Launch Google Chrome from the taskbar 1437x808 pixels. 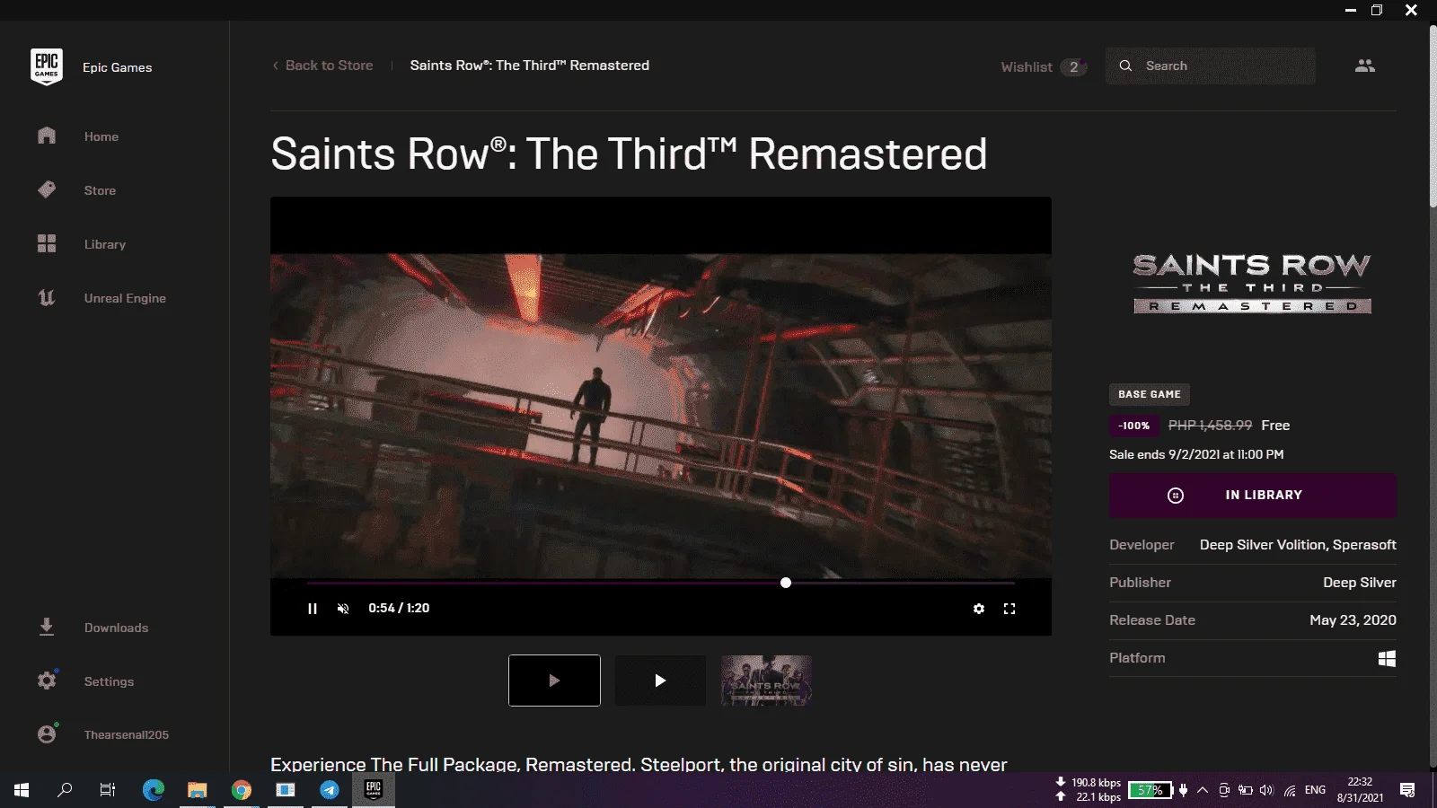click(x=242, y=790)
